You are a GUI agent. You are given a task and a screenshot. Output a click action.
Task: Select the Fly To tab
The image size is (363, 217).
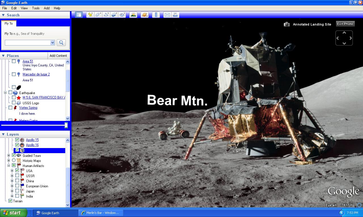(9, 23)
